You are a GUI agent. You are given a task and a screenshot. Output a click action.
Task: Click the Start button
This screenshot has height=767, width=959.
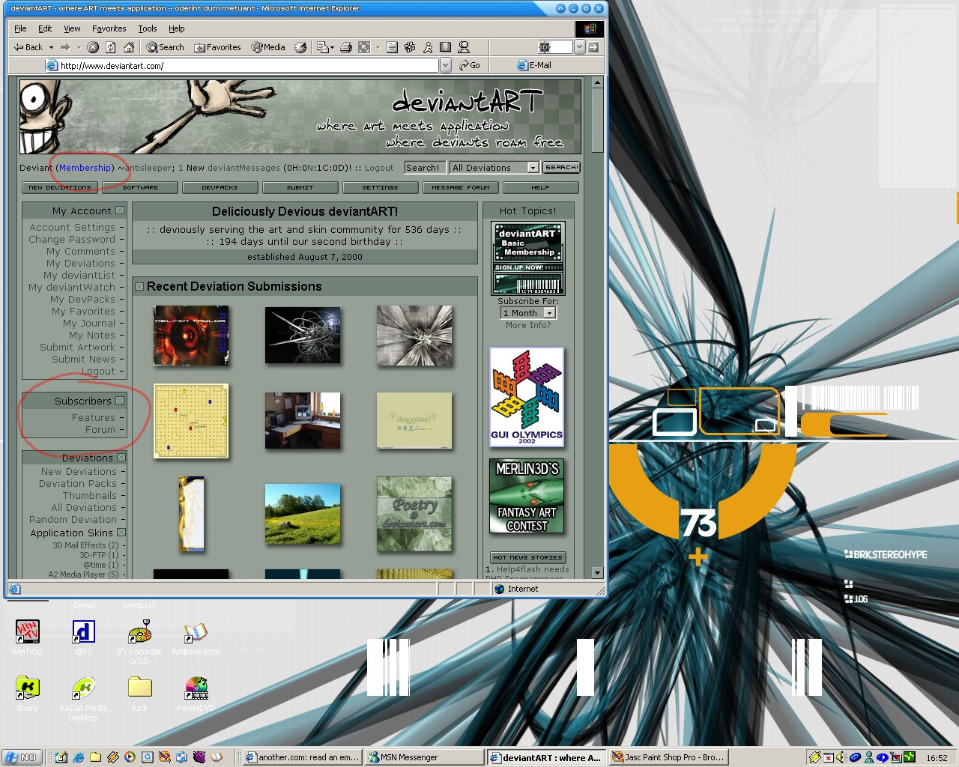click(22, 757)
